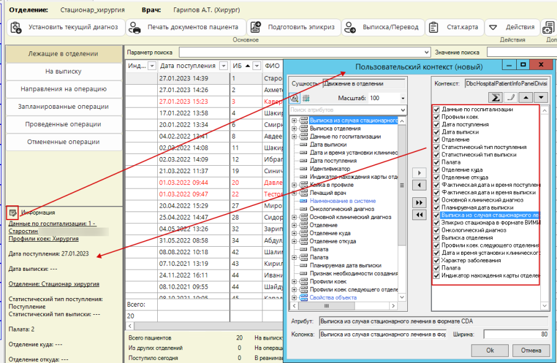Click the Ширина input field
Viewport: 557px width, 363px height.
point(516,335)
